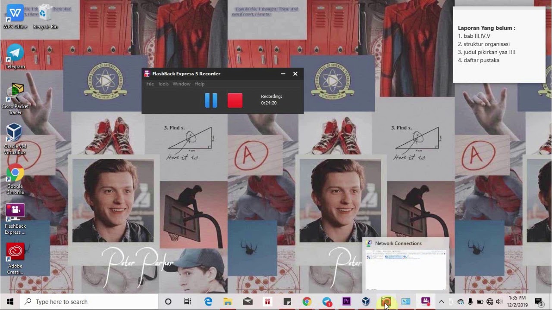The height and width of the screenshot is (310, 552).
Task: Open the Sticky Notes taskbar icon
Action: coord(287,301)
